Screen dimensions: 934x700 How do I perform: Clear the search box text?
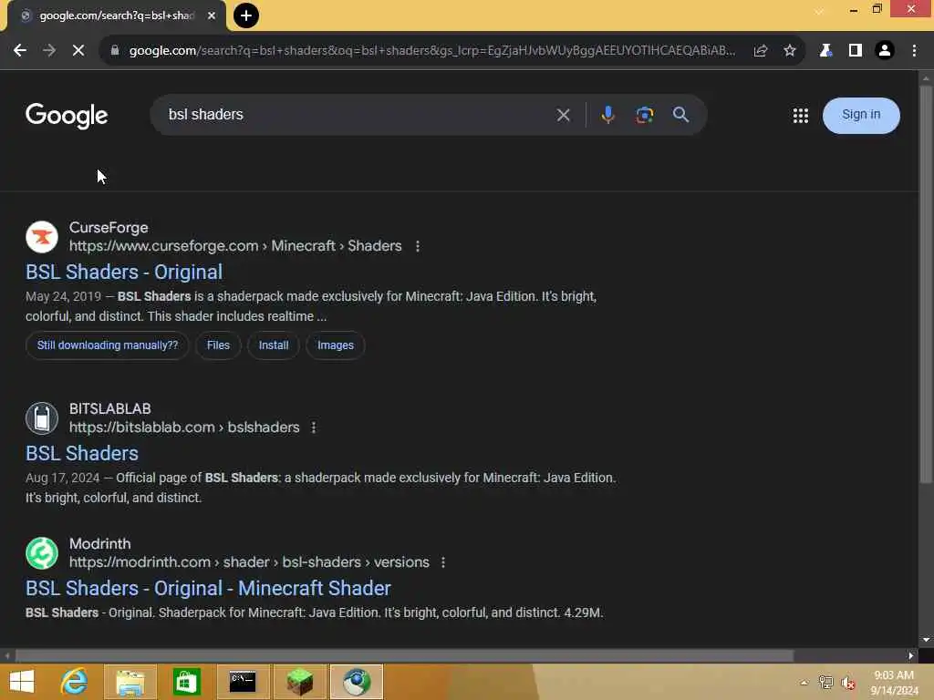click(563, 115)
